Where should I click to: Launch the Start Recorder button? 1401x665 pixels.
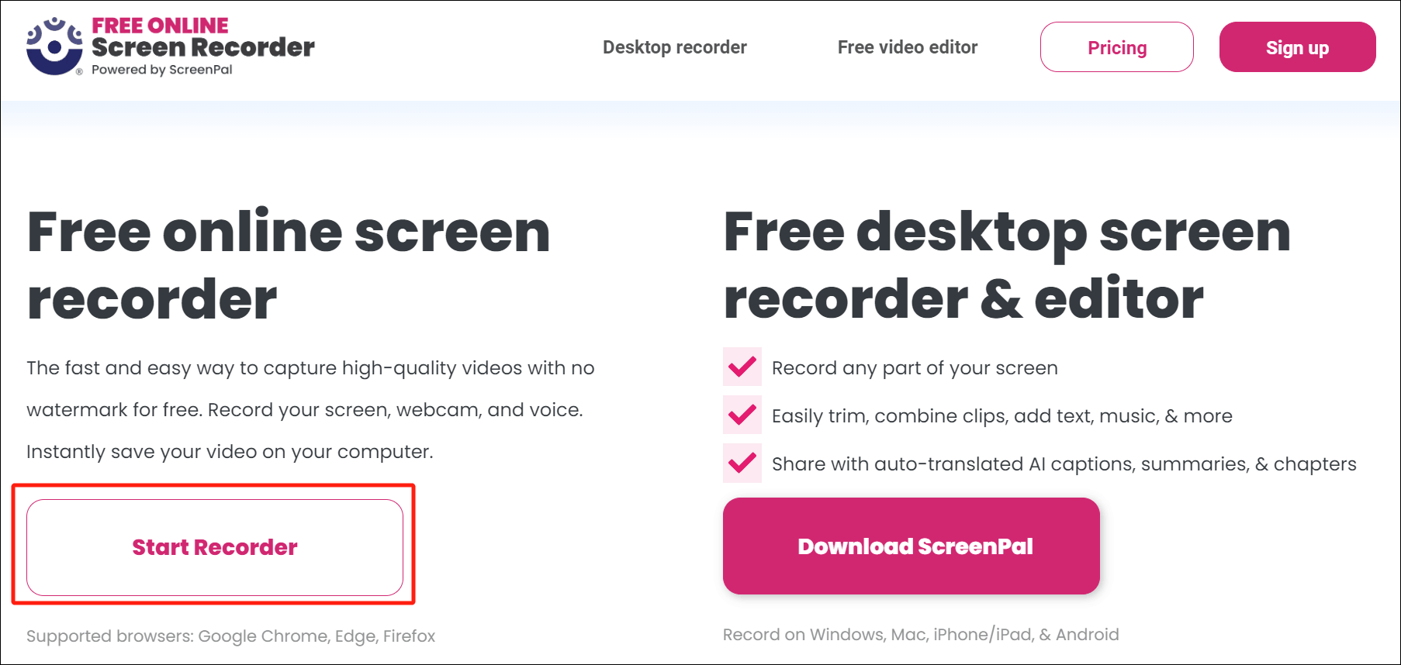pyautogui.click(x=215, y=547)
